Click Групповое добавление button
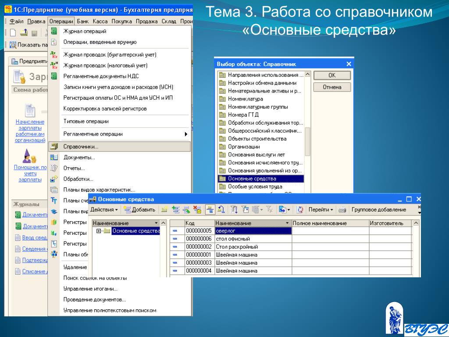Screen dimensions: 449x337 pyautogui.click(x=379, y=210)
